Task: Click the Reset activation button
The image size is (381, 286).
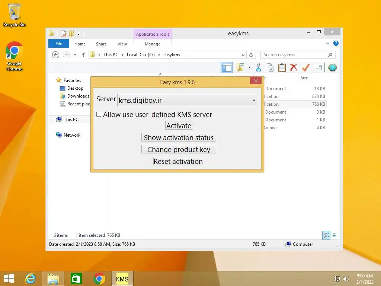Action: click(178, 161)
